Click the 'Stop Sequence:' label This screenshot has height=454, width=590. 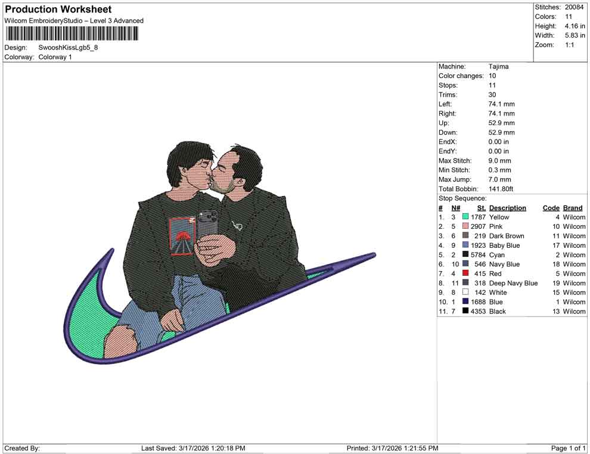[x=462, y=198]
